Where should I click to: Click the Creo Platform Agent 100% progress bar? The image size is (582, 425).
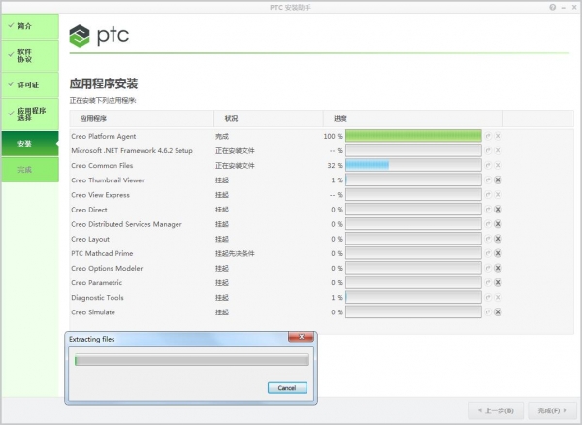click(x=413, y=136)
